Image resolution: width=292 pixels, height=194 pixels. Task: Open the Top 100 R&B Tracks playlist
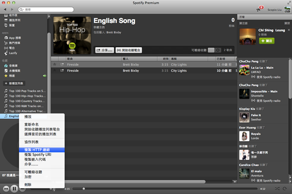pos(25,106)
